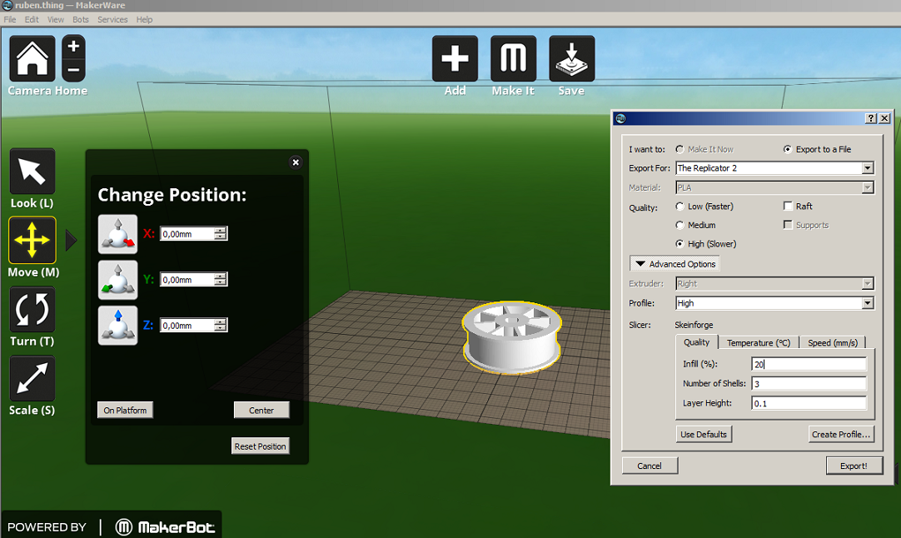Collapse the Advanced Options section
Viewport: 901px width, 538px height.
(675, 264)
